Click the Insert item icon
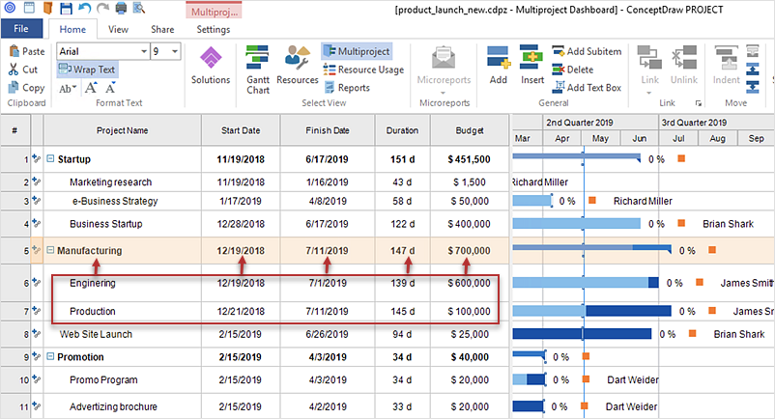This screenshot has width=775, height=419. click(532, 67)
